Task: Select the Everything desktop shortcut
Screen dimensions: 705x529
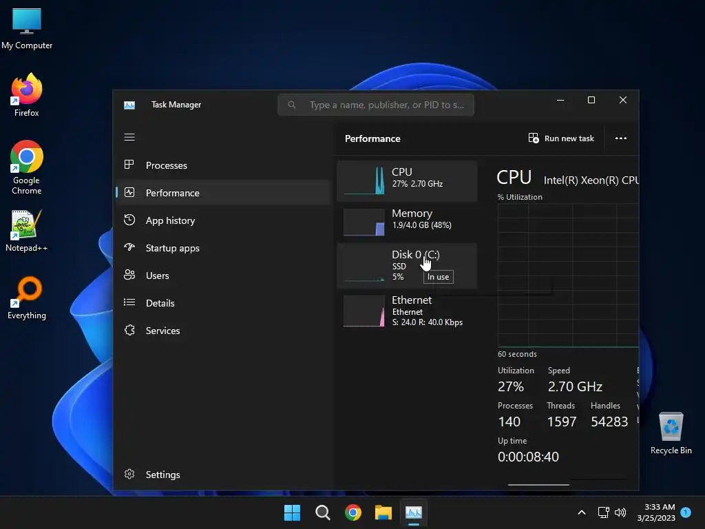Action: [27, 298]
